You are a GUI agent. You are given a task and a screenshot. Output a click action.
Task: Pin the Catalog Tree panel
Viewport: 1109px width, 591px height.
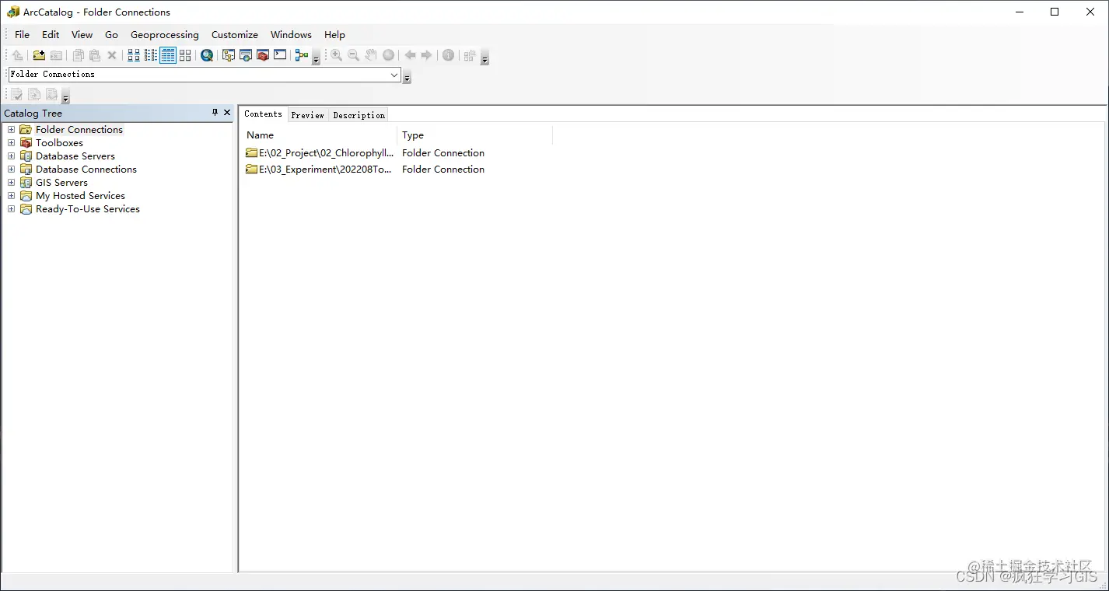pos(215,113)
